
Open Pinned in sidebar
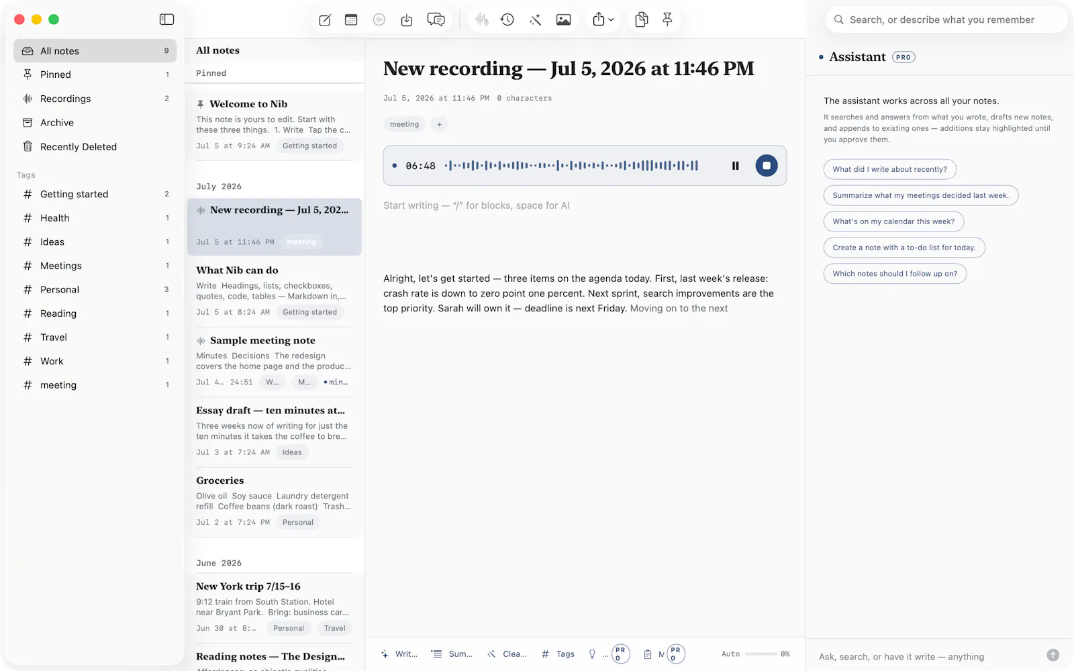coord(95,74)
